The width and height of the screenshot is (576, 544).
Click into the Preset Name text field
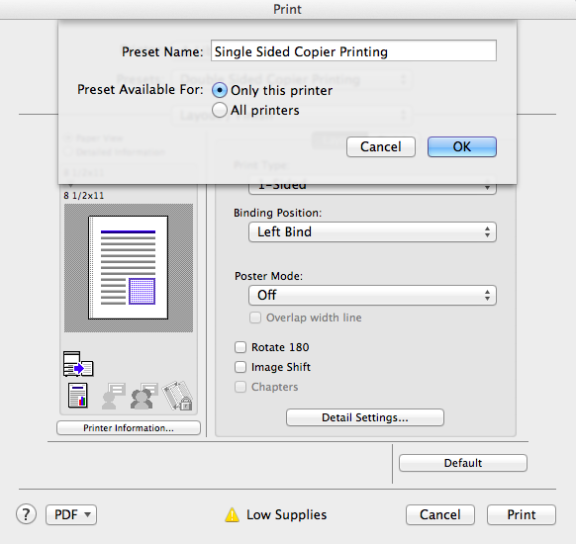[353, 50]
